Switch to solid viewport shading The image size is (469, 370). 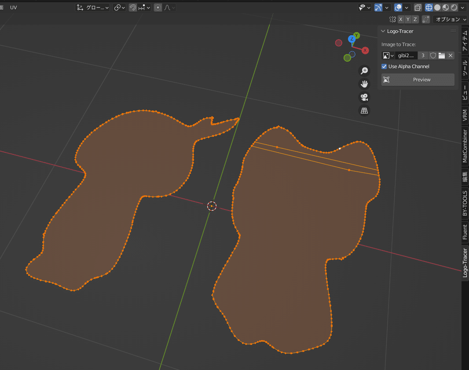click(x=437, y=7)
